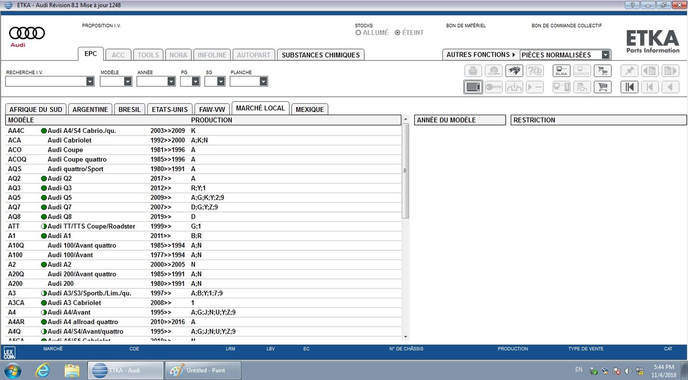Open the single shopping cart icon
This screenshot has height=380, width=688.
(x=603, y=87)
